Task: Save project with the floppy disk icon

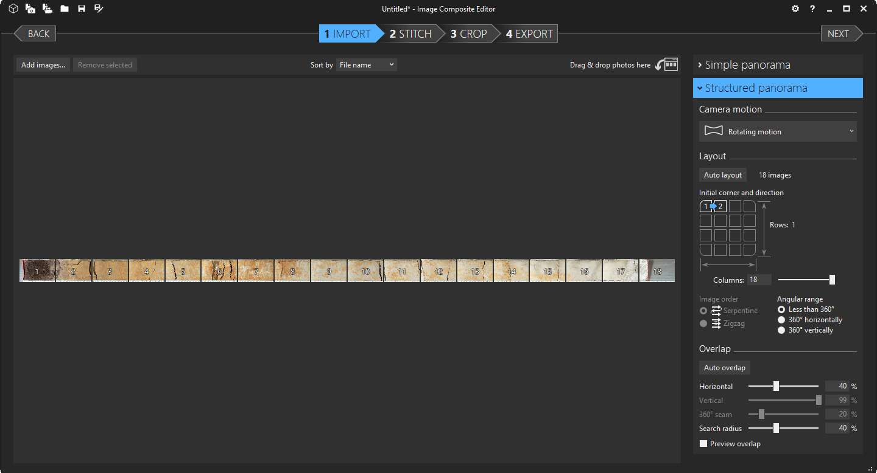Action: tap(82, 9)
